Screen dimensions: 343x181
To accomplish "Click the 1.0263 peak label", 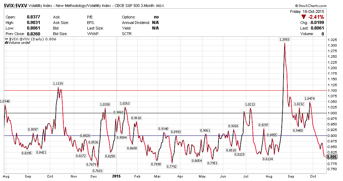I will 125,104.
